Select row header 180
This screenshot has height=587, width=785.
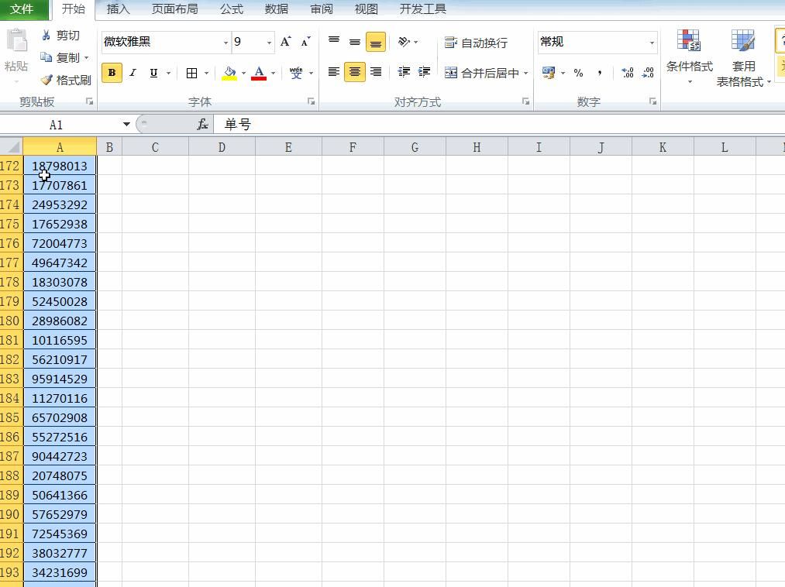click(11, 321)
